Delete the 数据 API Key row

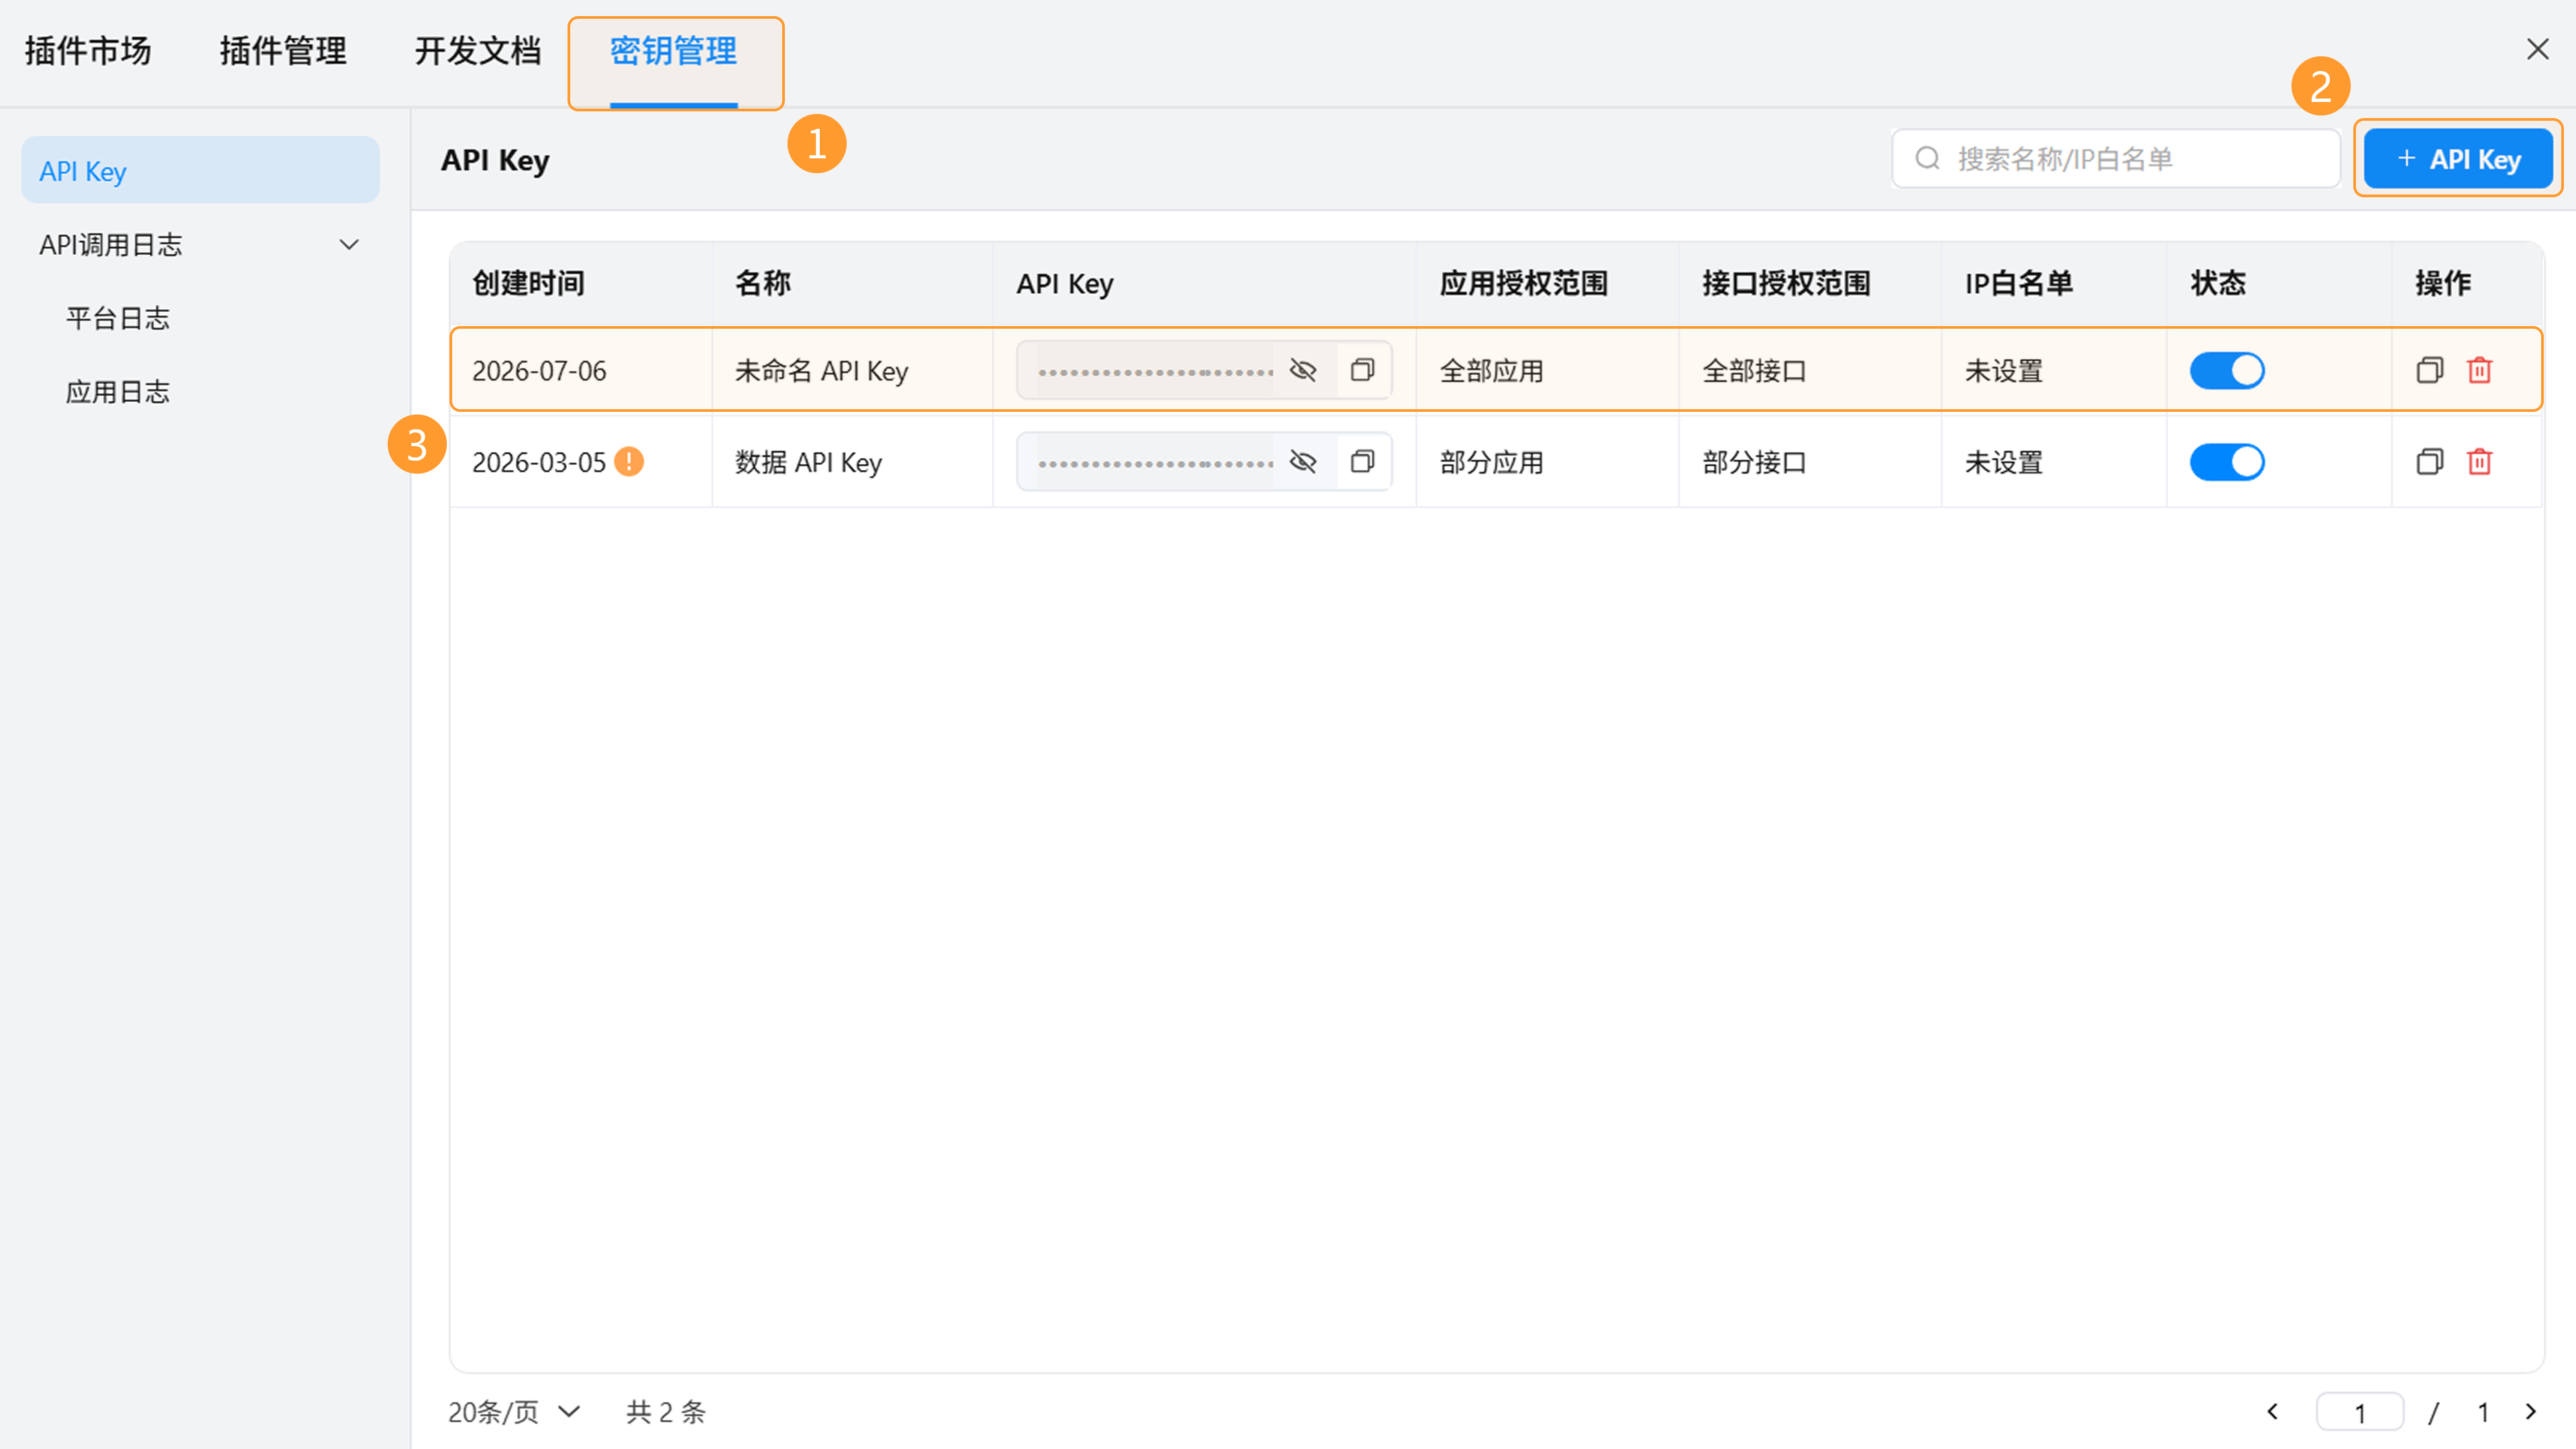tap(2479, 461)
